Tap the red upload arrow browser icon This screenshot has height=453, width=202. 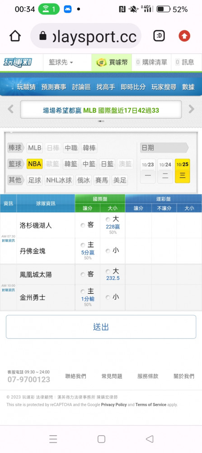(184, 36)
